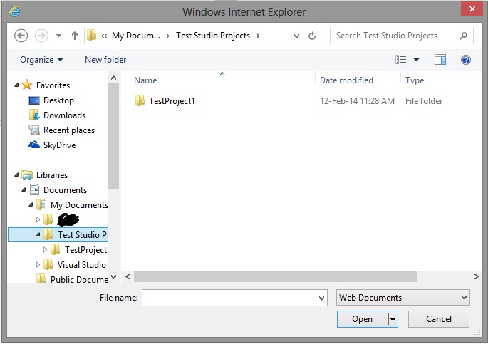Refresh the current folder view
The height and width of the screenshot is (344, 488).
[x=312, y=36]
